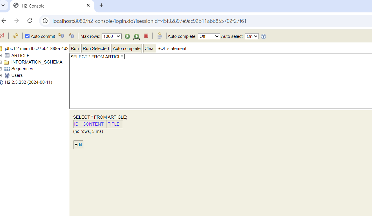Click inside the SQL statement text area
Viewport: 372px width, 216px height.
221,81
